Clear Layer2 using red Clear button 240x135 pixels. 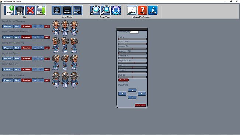[x=47, y=37]
